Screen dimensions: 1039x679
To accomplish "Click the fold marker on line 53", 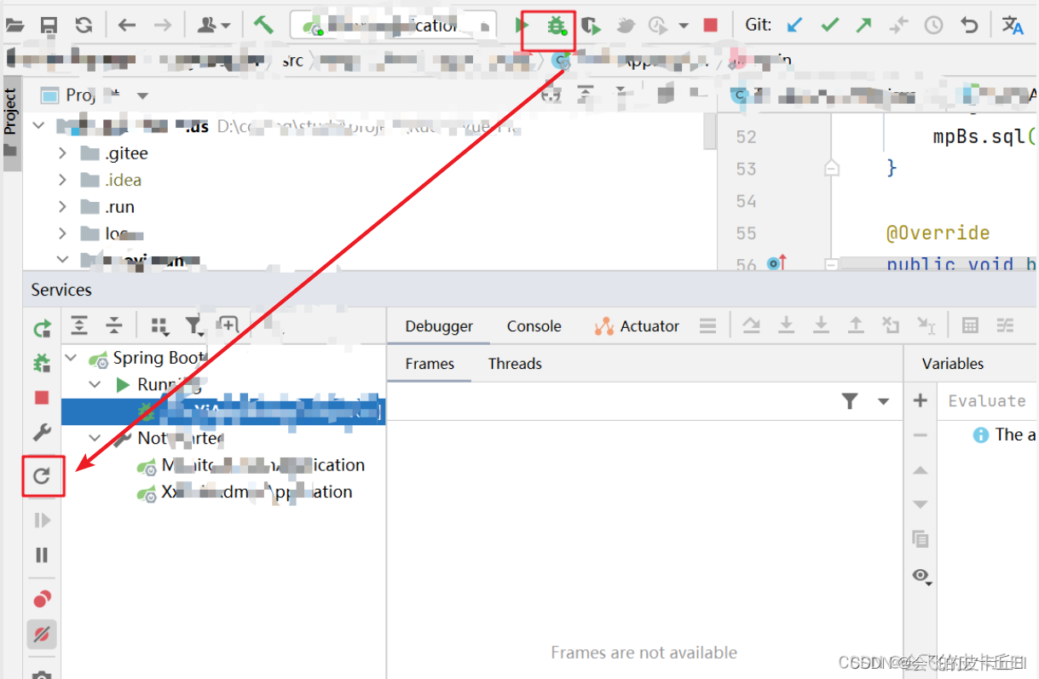I will pos(832,169).
